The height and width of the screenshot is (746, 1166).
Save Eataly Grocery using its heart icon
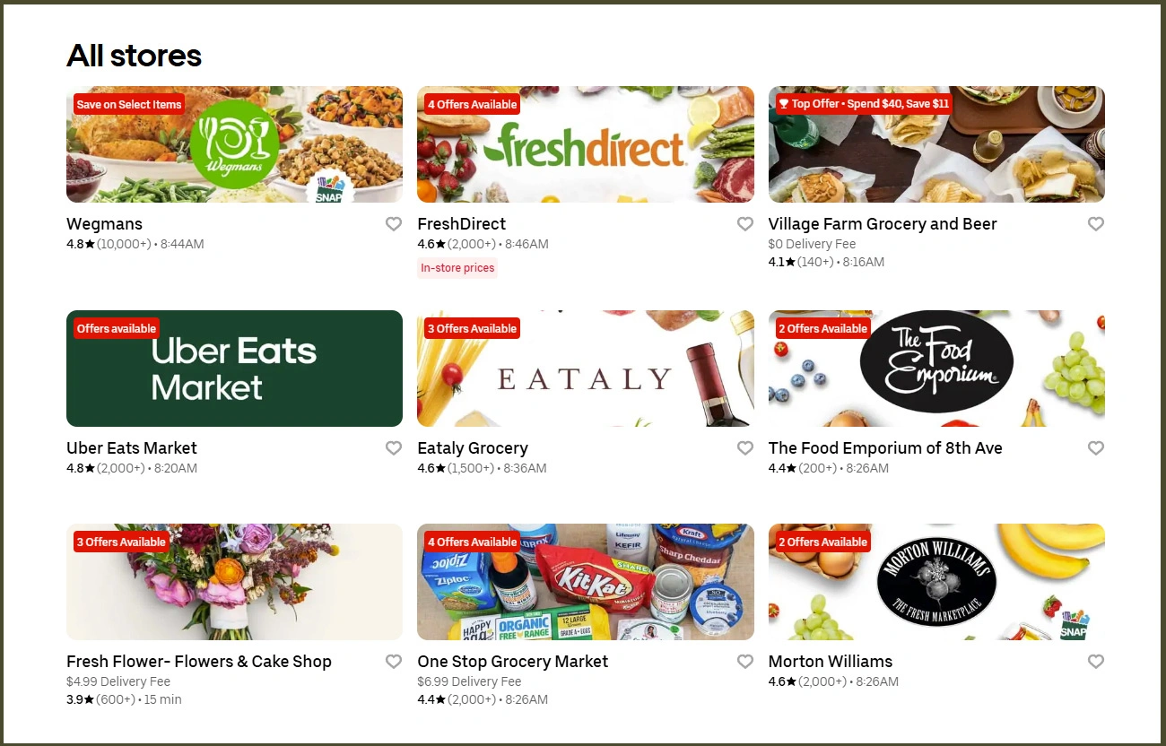(745, 448)
